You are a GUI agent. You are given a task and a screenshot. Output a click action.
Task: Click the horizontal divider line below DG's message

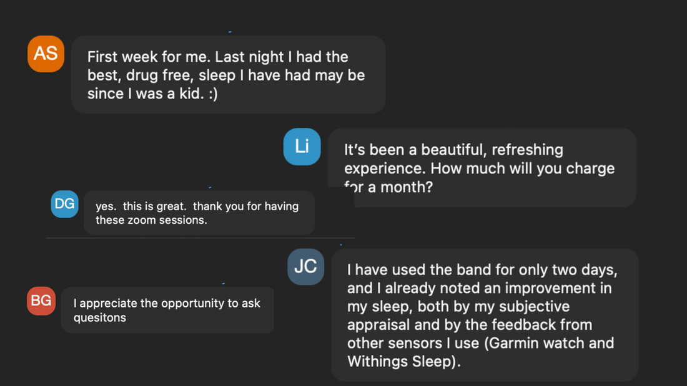tap(200, 238)
